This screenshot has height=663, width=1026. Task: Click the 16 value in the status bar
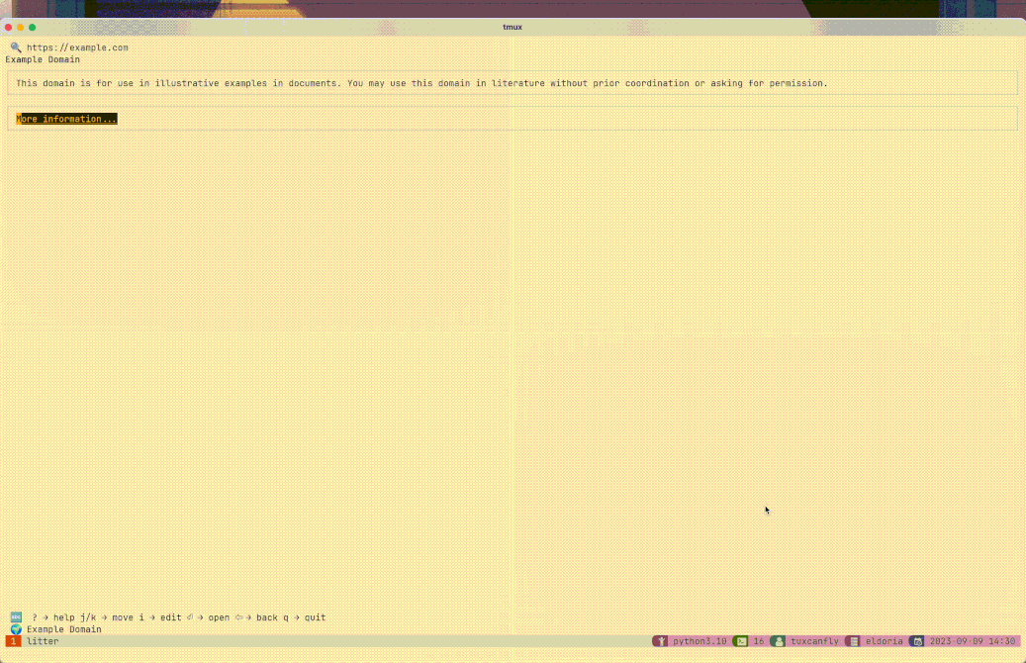(759, 641)
